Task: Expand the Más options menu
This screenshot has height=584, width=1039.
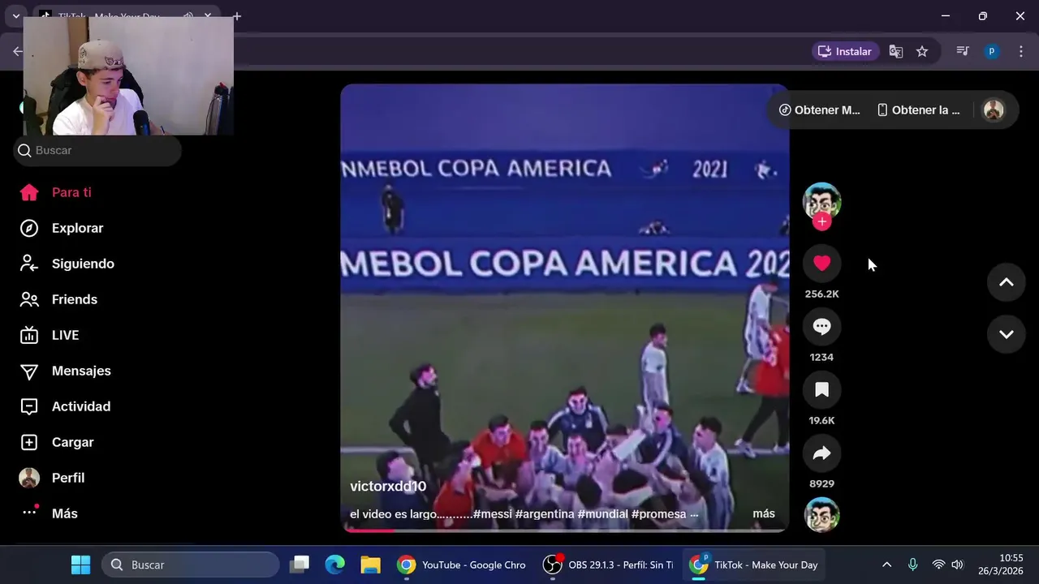Action: point(49,513)
